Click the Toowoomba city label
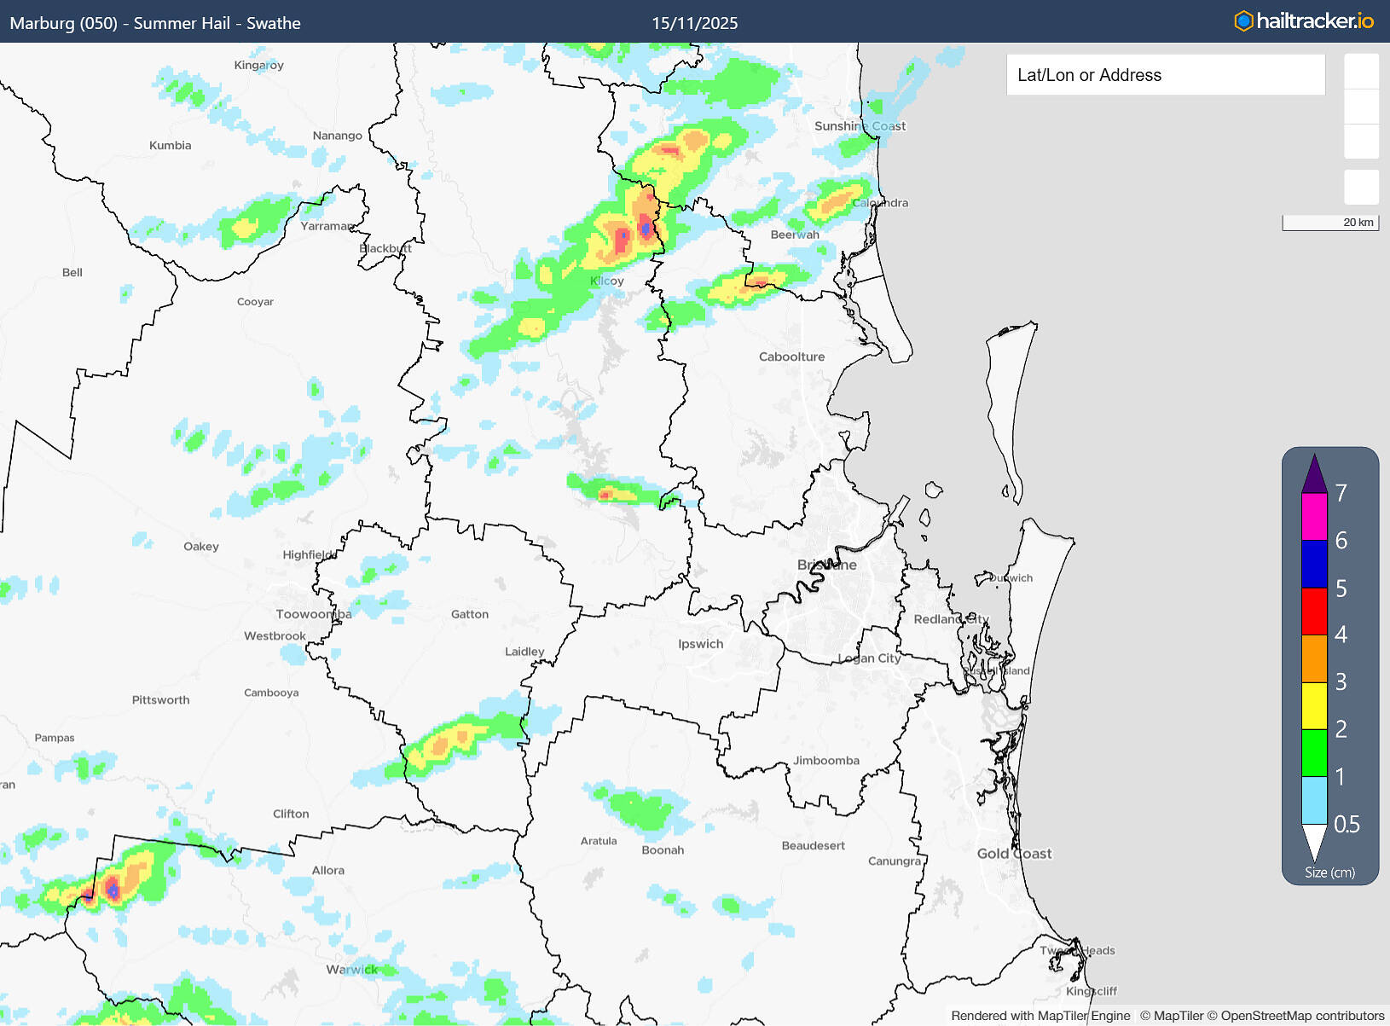Image resolution: width=1390 pixels, height=1026 pixels. tap(313, 614)
